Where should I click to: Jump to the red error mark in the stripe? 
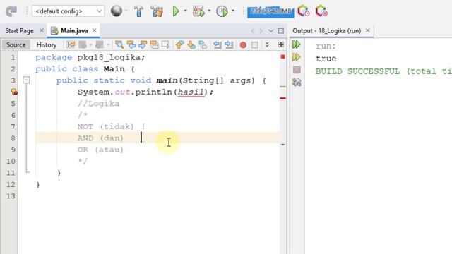point(282,98)
